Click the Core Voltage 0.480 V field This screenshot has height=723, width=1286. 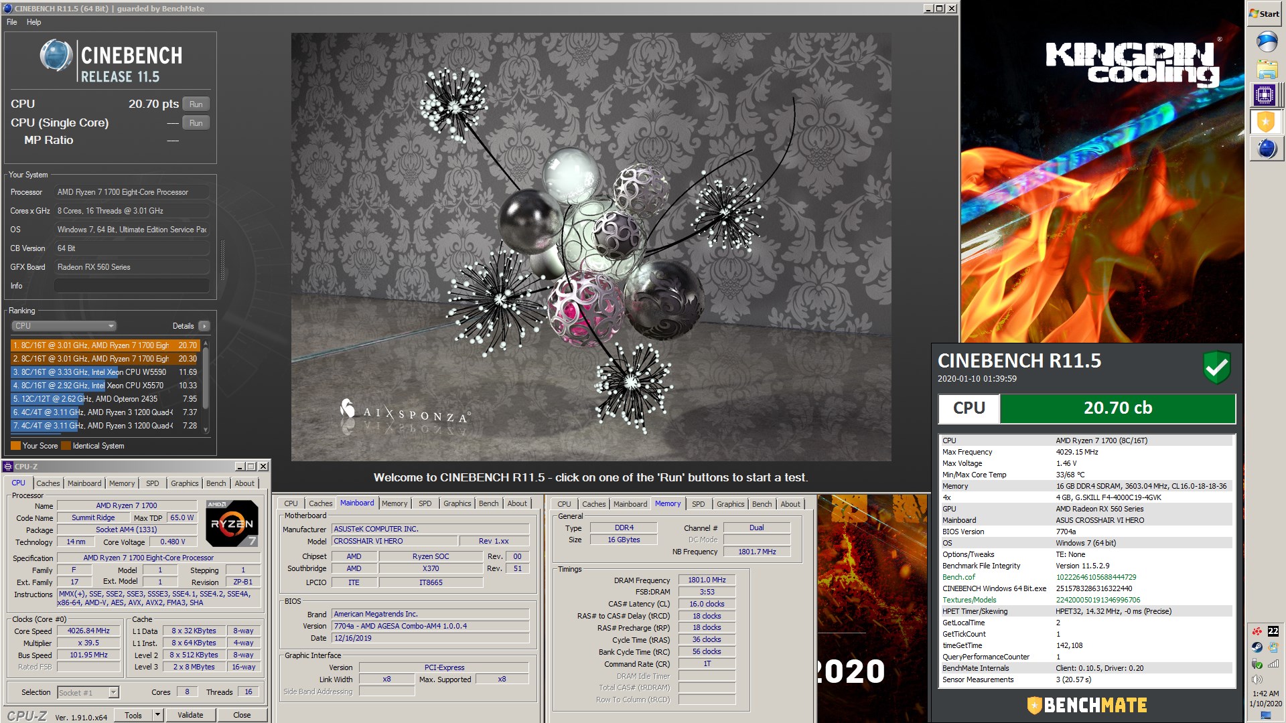click(173, 542)
